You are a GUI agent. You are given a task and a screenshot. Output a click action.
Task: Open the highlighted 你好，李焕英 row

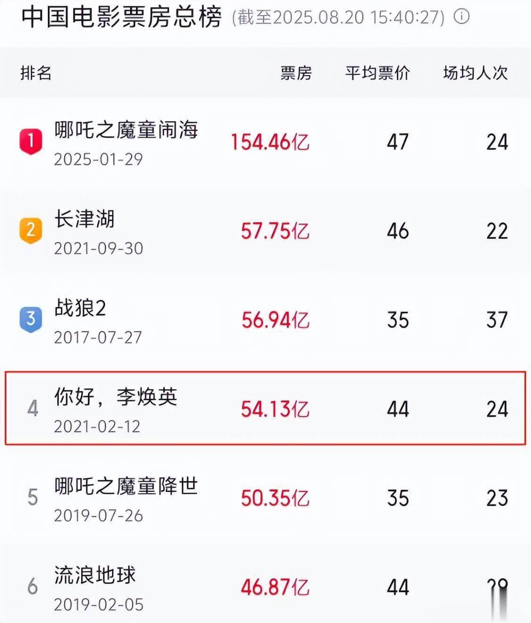pyautogui.click(x=265, y=408)
